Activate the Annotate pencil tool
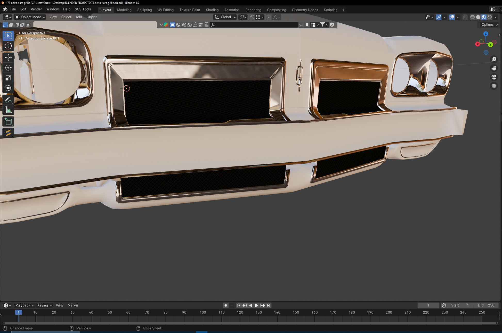The height and width of the screenshot is (333, 502). pos(8,100)
